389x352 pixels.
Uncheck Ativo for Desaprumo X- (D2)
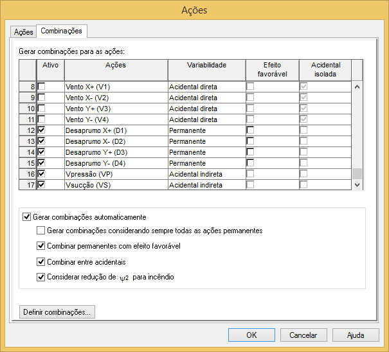coord(41,141)
